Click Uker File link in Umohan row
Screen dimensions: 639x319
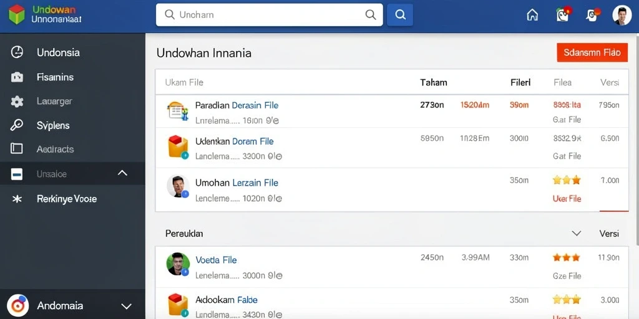[567, 199]
